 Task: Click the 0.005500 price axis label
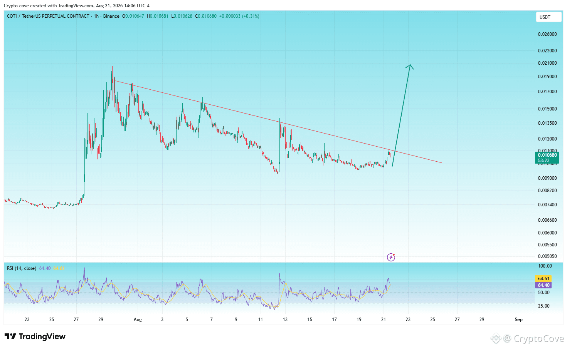pos(547,245)
